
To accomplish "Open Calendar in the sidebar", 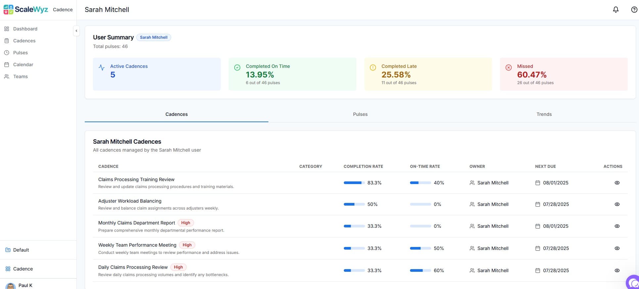I will coord(23,65).
